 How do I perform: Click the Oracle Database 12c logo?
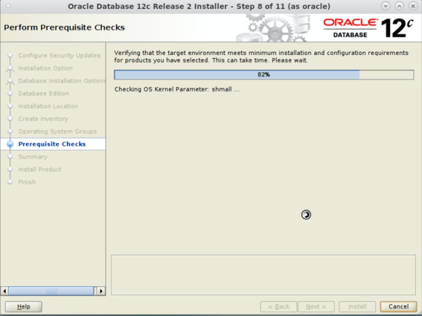click(368, 28)
